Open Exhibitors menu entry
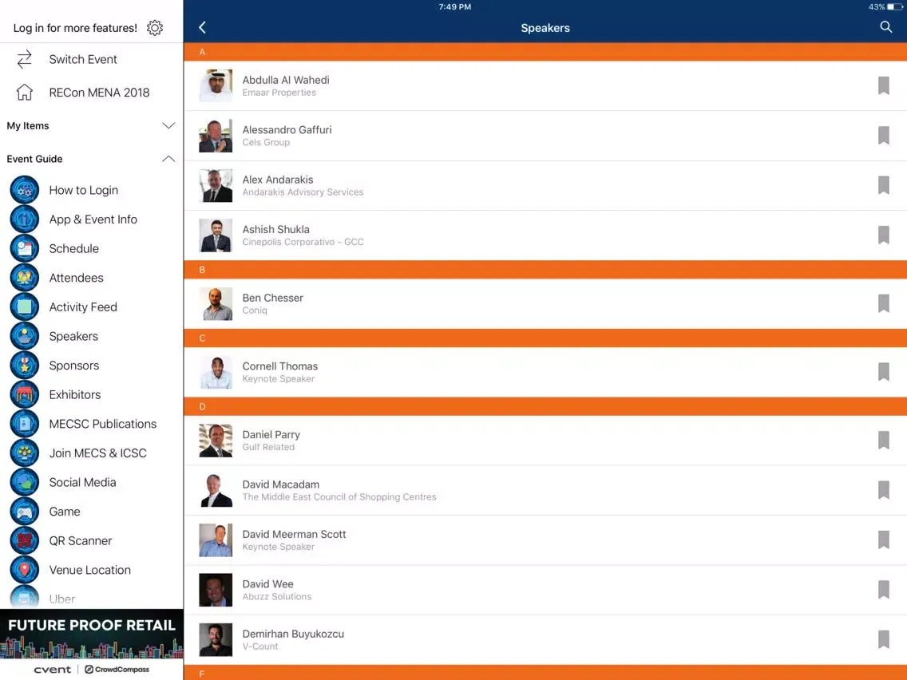 coord(74,394)
